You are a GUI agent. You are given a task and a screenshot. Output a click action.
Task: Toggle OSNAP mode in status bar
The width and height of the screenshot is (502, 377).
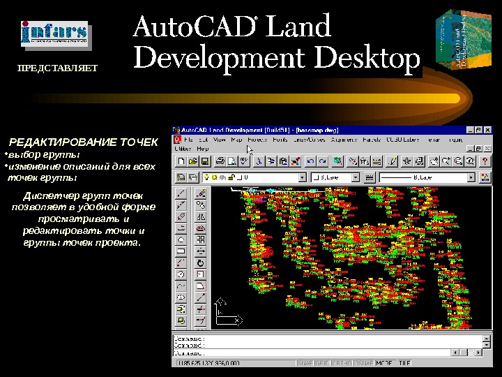365,363
